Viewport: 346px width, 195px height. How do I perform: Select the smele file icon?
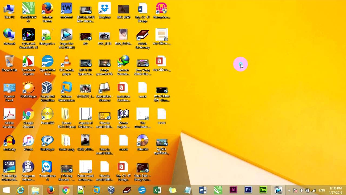142,90
